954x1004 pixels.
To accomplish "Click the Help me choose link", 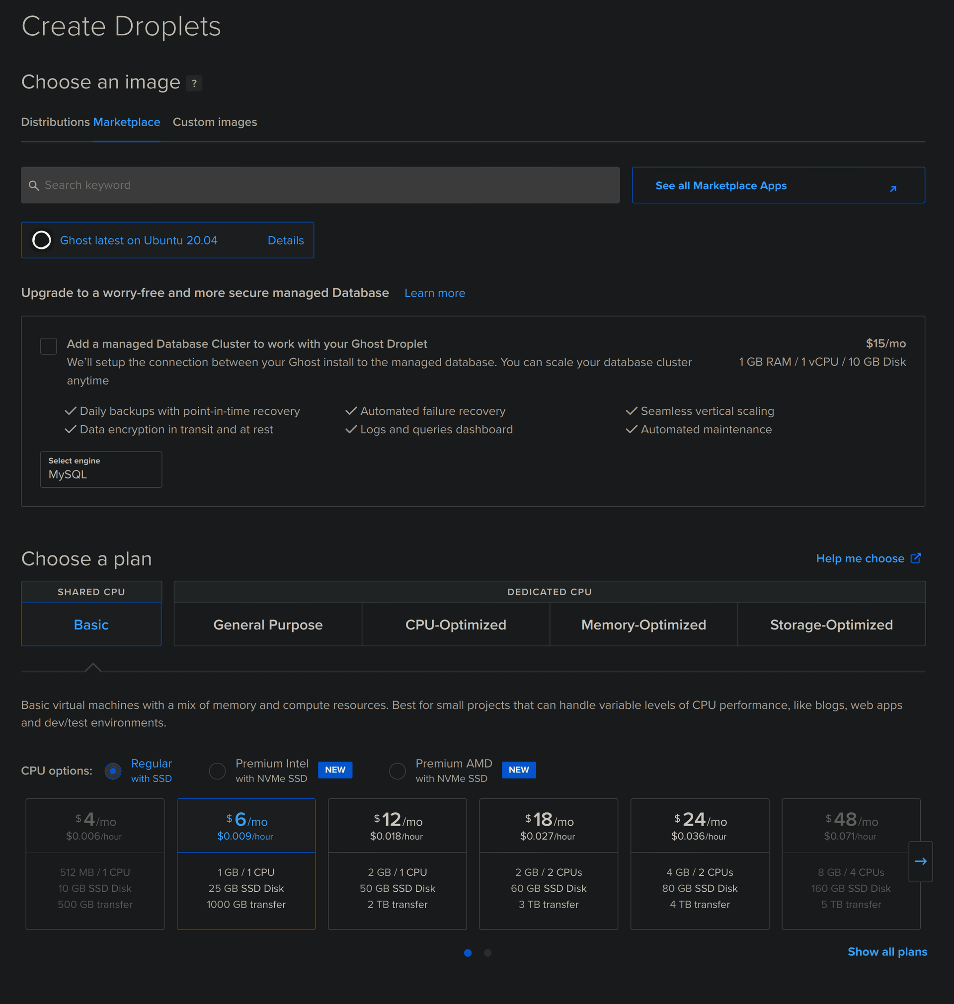I will [x=860, y=558].
